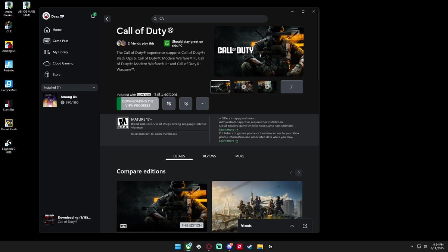The width and height of the screenshot is (448, 252).
Task: Advance the media gallery with next arrow
Action: tap(292, 87)
